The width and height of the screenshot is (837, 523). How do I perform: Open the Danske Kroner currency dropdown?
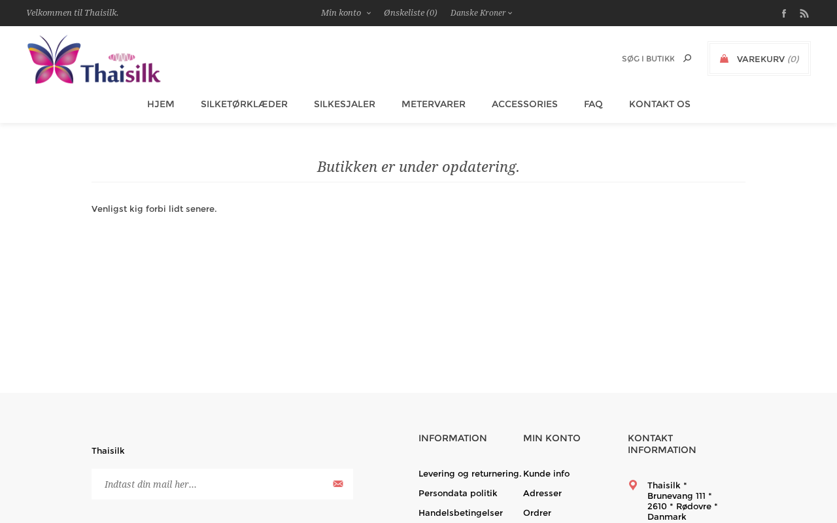(x=481, y=12)
